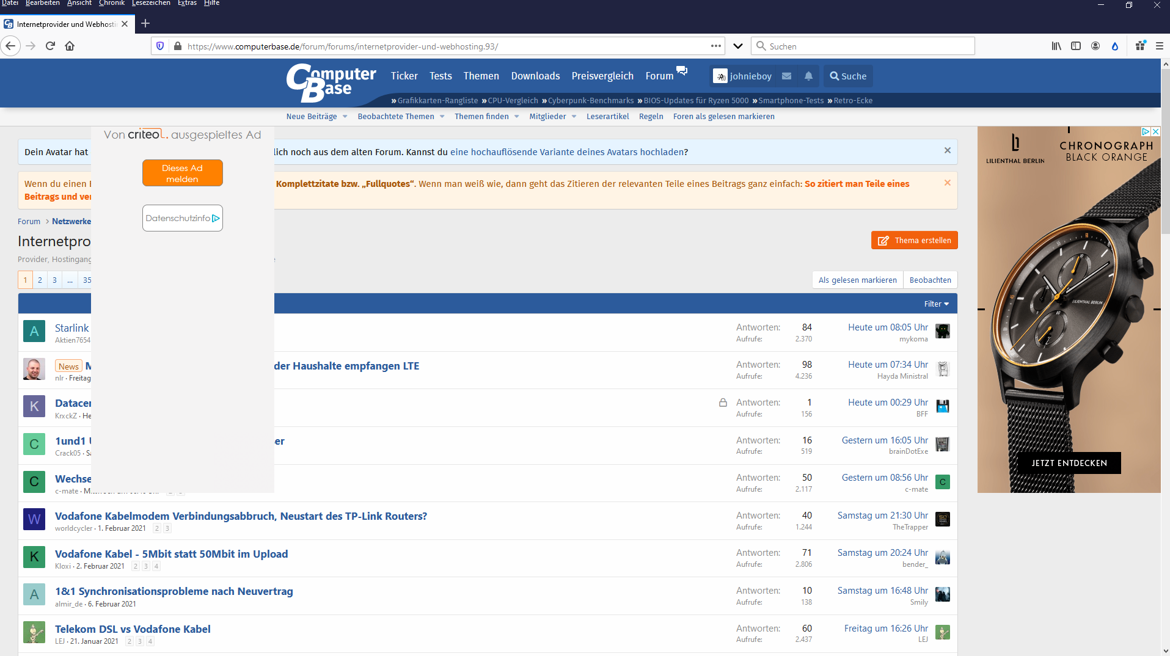Open the Extras menu in menu bar

click(x=187, y=3)
